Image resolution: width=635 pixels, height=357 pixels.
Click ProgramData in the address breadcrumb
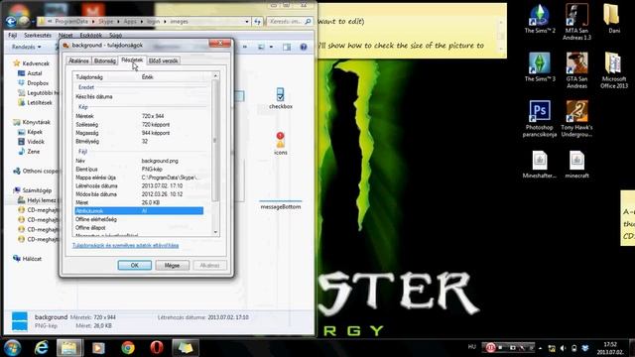pos(71,22)
